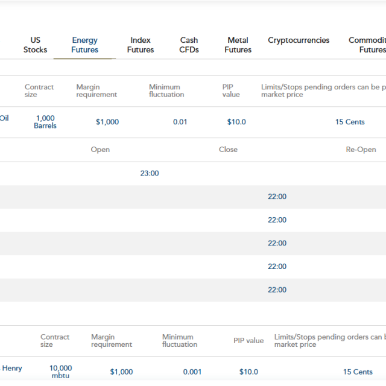Click the Oil instrument row label
Screen dimensions: 386x386
click(5, 118)
